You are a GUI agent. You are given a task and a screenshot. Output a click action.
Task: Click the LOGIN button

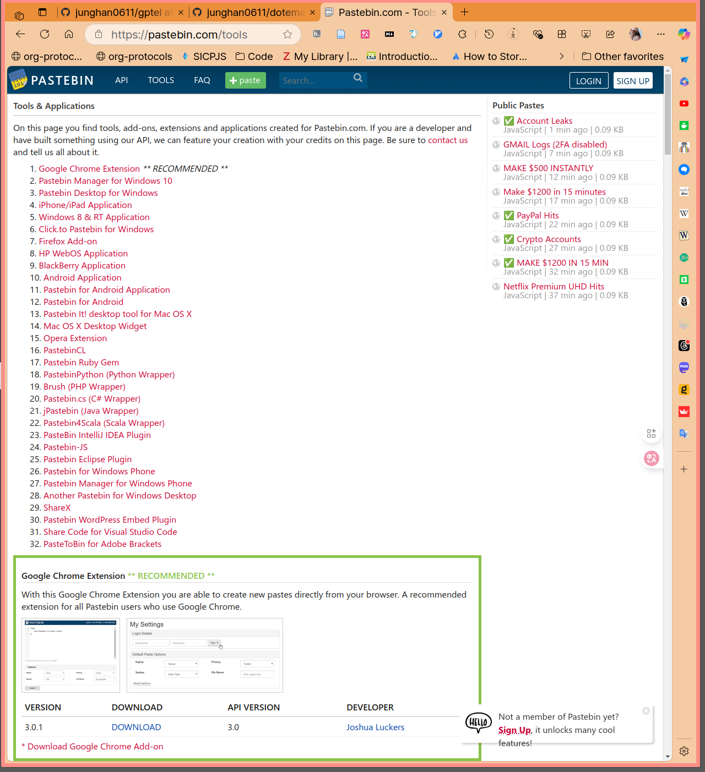[x=589, y=80]
